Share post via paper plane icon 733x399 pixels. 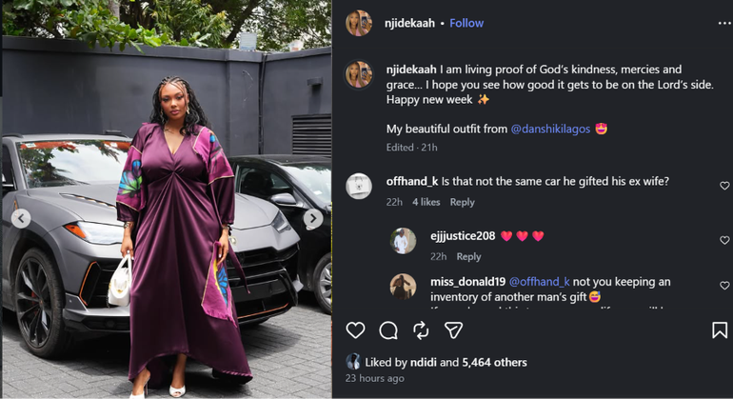pos(453,330)
